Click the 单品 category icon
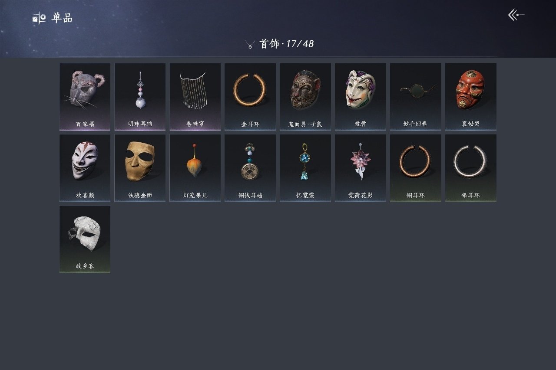This screenshot has width=556, height=370. pyautogui.click(x=39, y=18)
